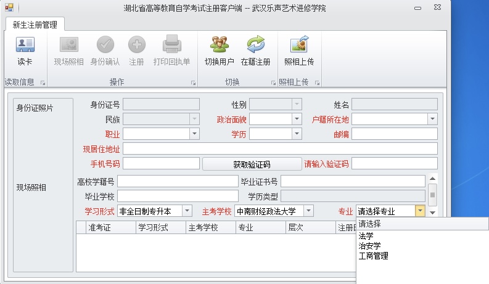Click the 获取验证码 button
The height and width of the screenshot is (284, 489).
click(252, 164)
